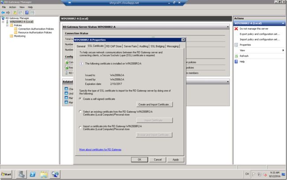Click the red X 'Do not manage this server' icon
287x180 pixels.
(236, 29)
